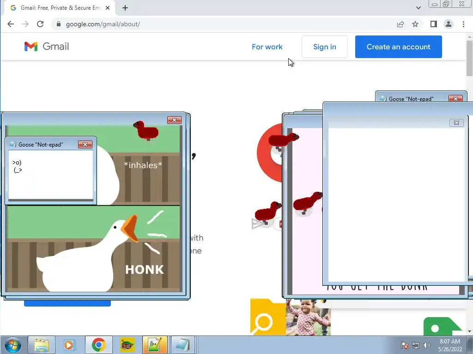Open a new tab with the plus button

click(125, 8)
